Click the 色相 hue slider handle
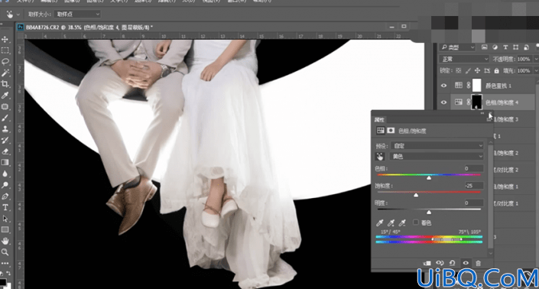 429,178
